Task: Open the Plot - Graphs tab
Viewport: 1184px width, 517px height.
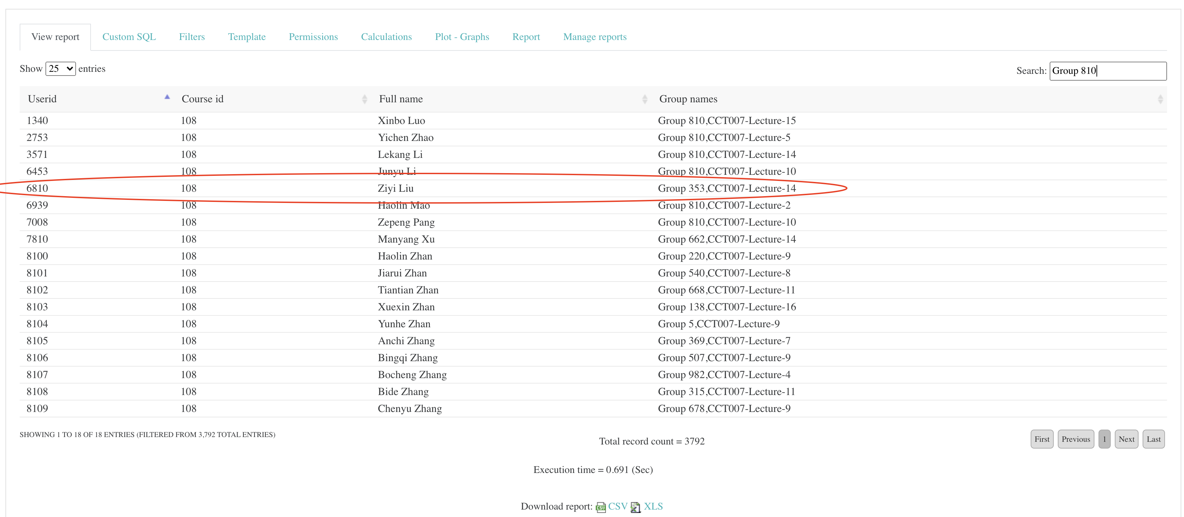Action: pyautogui.click(x=462, y=37)
